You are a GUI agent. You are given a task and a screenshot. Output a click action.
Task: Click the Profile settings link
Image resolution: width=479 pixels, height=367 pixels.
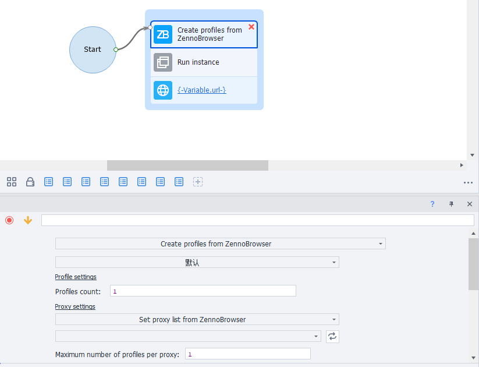point(76,277)
